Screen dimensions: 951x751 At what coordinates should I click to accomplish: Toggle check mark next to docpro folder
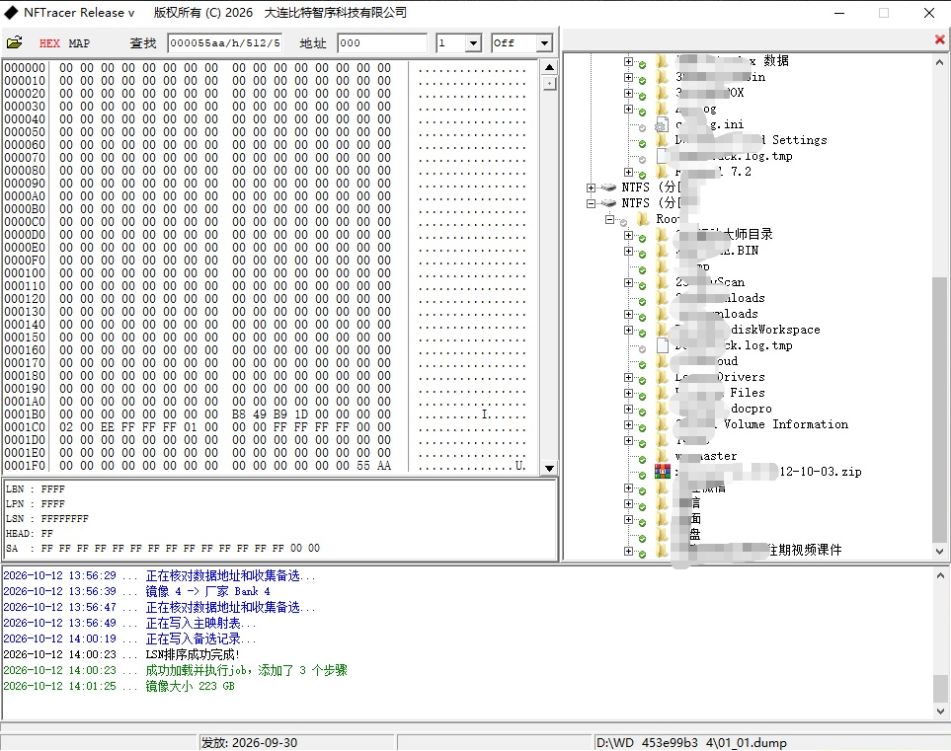[x=642, y=413]
